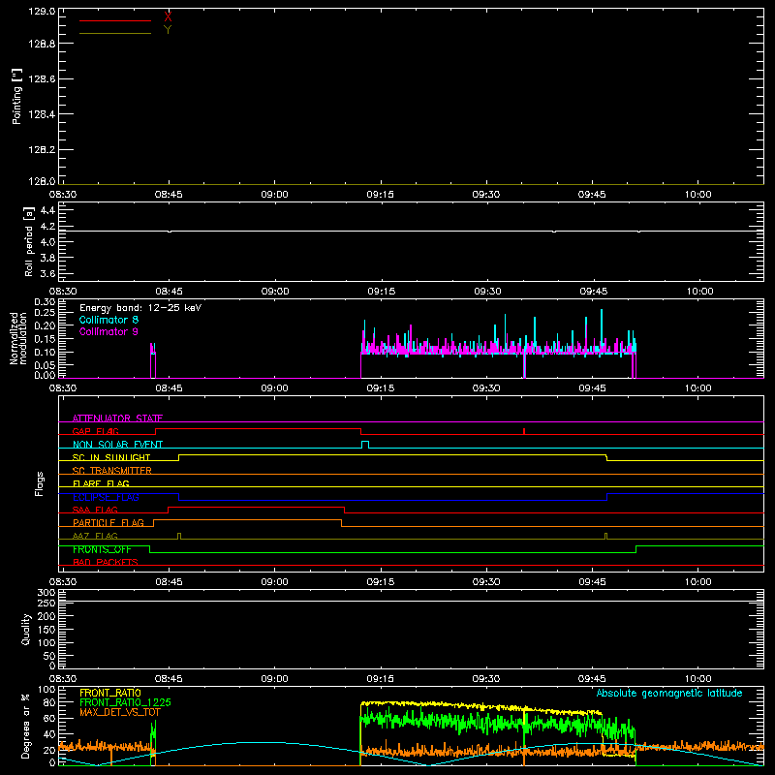
Task: Click the red X legend line sample
Action: pyautogui.click(x=115, y=20)
